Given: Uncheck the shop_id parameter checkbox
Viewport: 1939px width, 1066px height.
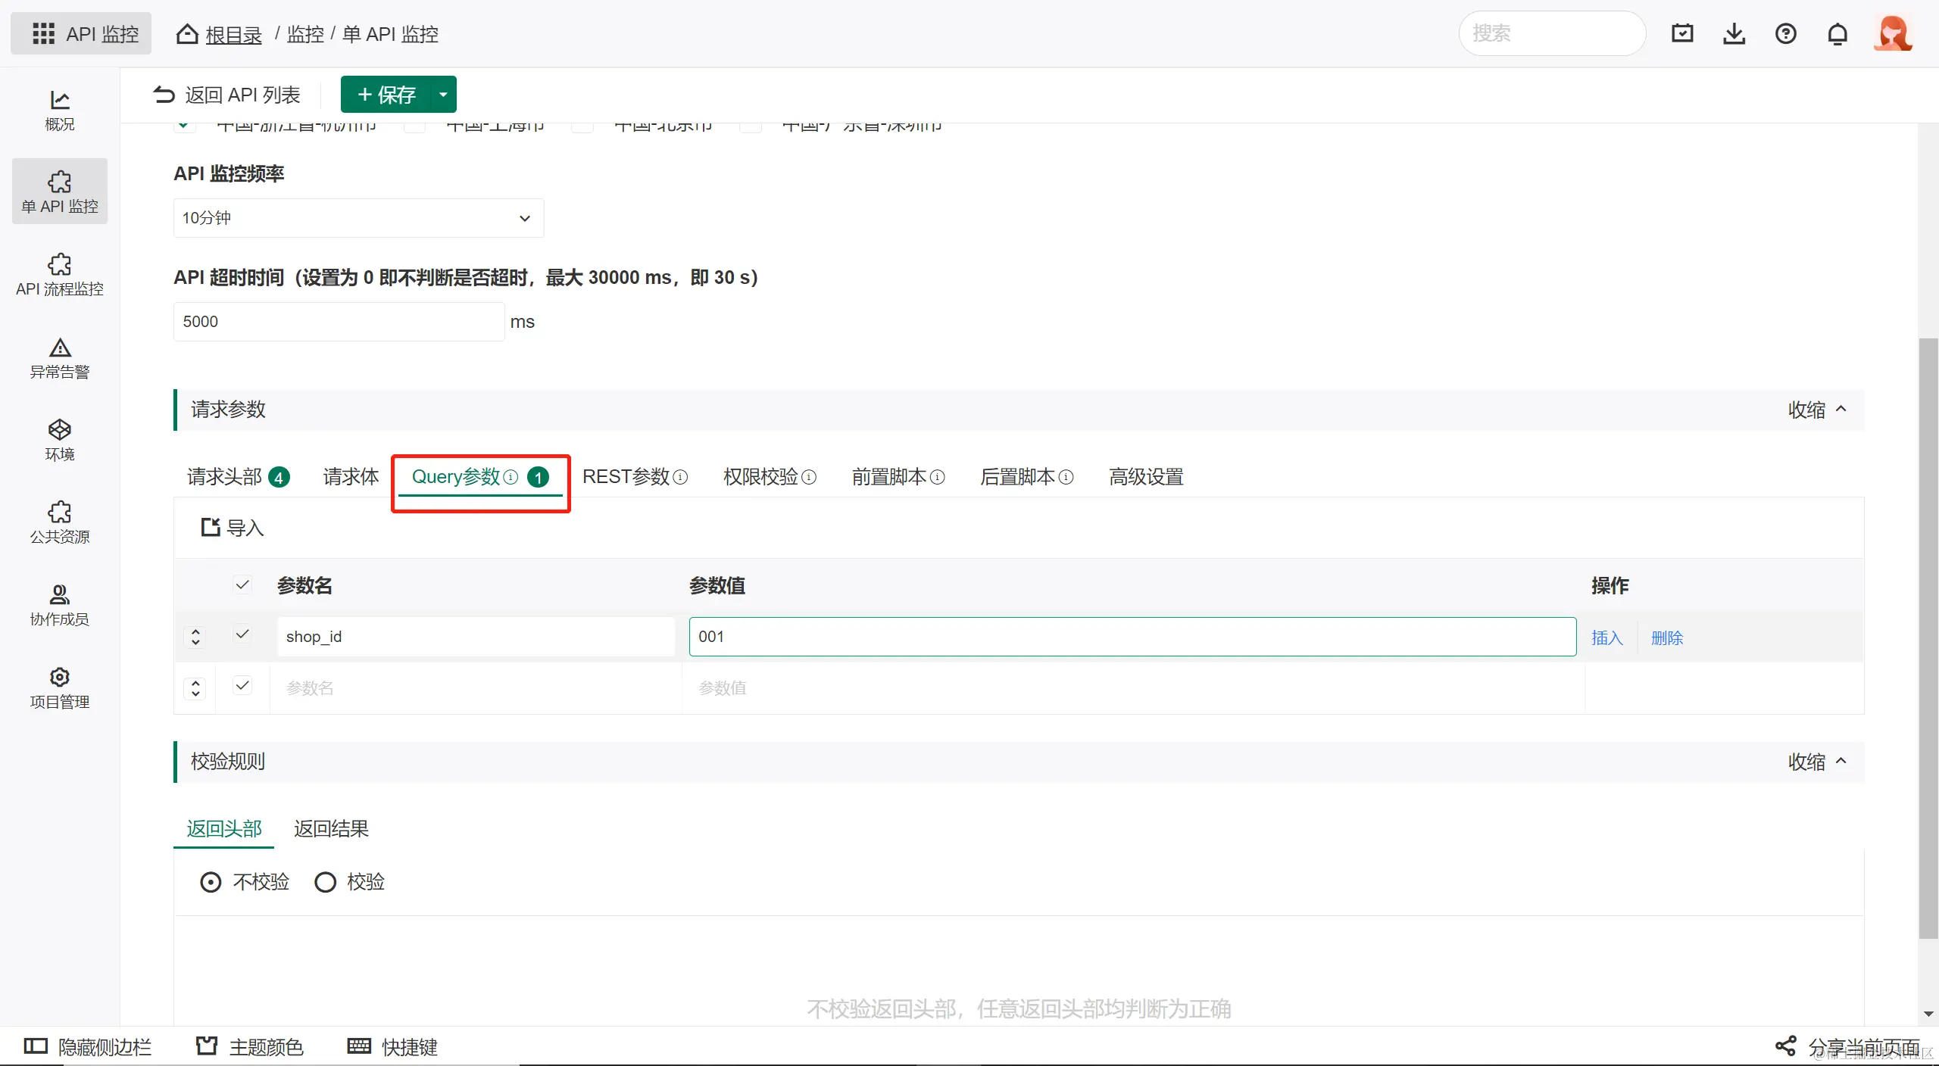Looking at the screenshot, I should [x=242, y=634].
